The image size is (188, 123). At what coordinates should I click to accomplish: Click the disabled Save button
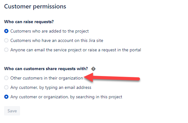click(12, 111)
